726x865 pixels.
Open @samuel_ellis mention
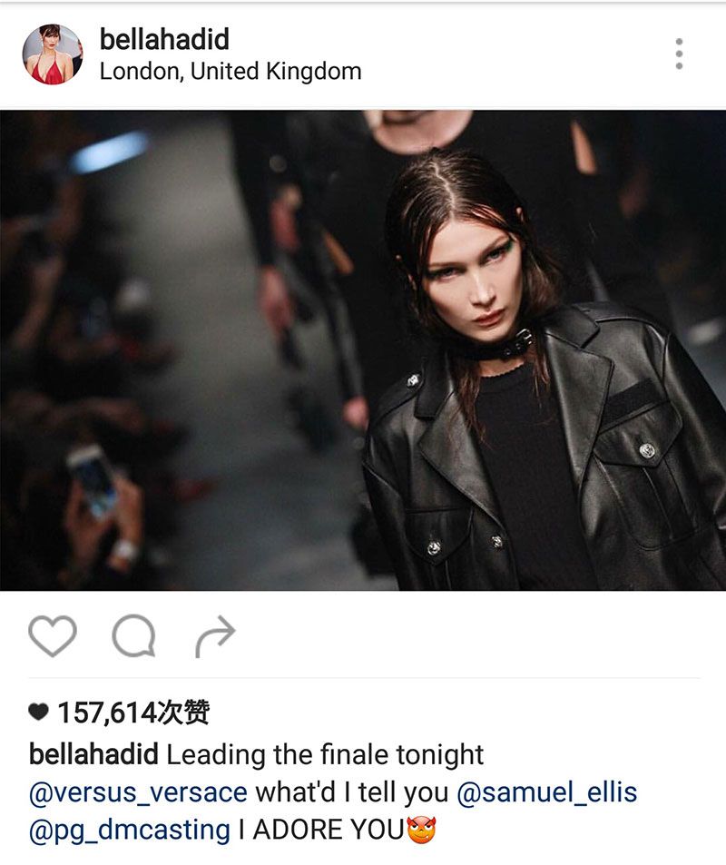546,792
